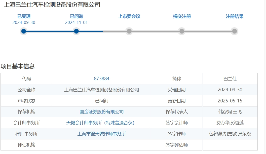Click the 保荐代表人 label cell
Screen dimensions: 266x154
177,112
